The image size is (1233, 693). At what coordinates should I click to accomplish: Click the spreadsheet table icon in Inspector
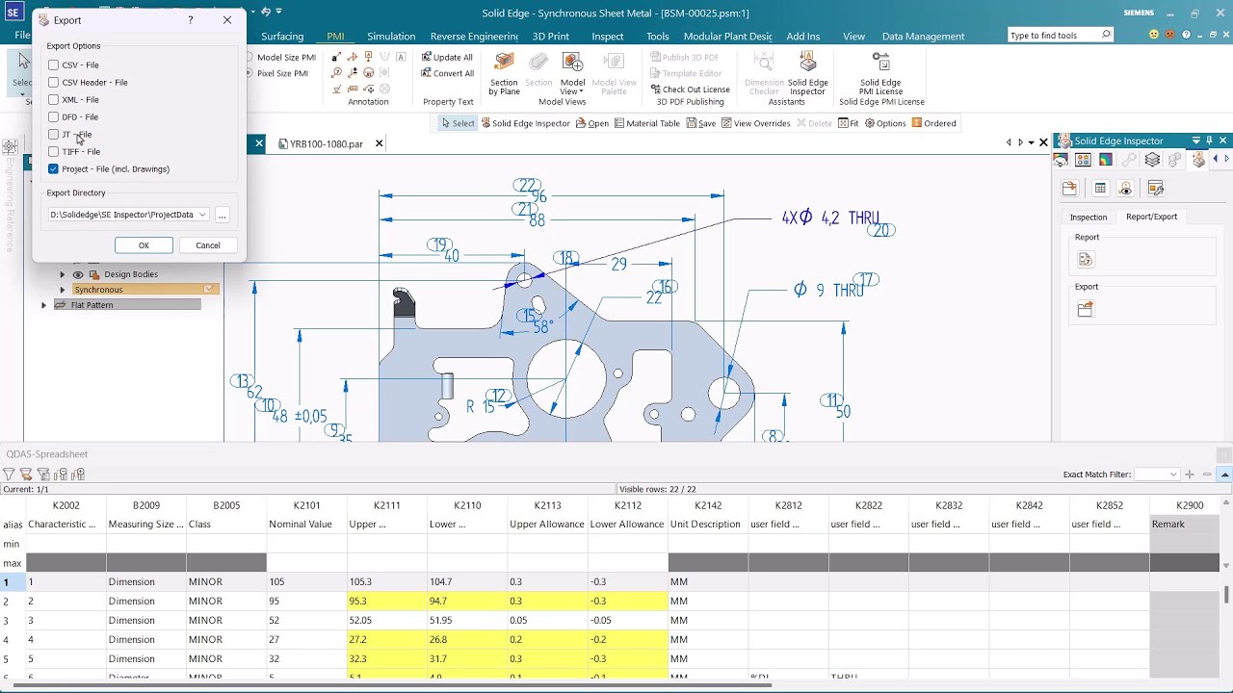[x=1100, y=189]
